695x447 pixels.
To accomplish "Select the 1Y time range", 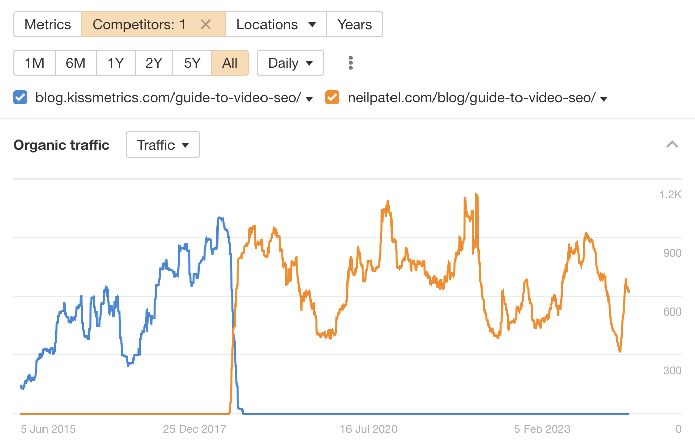I will pos(115,63).
